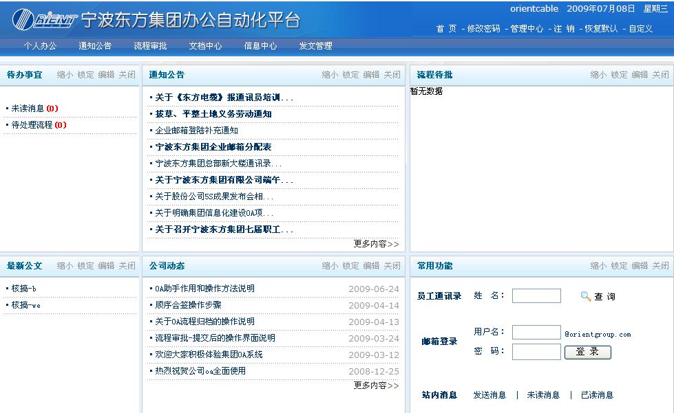
Task: Lock the 流程待批 panel using 锁定
Action: (x=619, y=75)
